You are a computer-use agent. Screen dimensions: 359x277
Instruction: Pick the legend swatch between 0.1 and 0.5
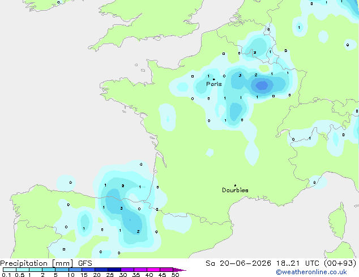pyautogui.click(x=10, y=270)
